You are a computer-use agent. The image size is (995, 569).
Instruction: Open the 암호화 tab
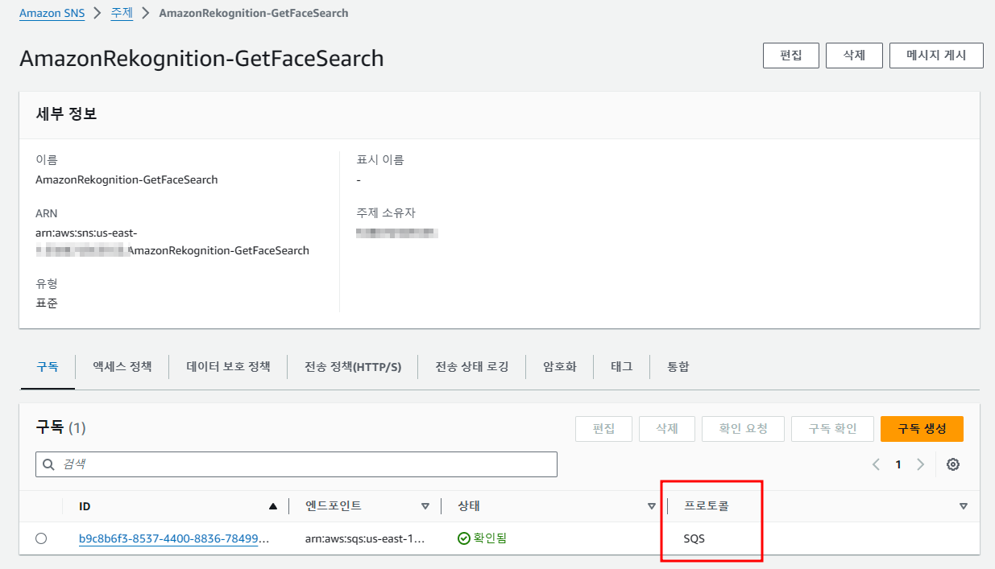(560, 367)
